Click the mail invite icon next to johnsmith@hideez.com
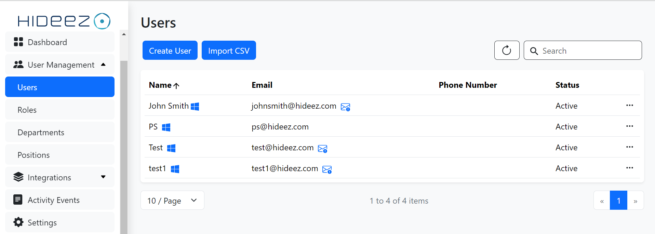 [x=345, y=107]
